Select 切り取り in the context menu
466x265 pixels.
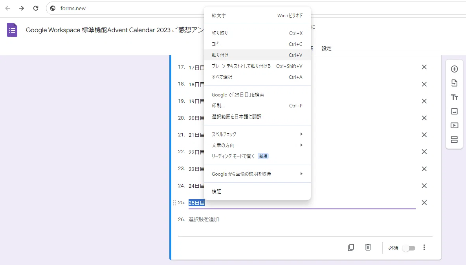257,33
